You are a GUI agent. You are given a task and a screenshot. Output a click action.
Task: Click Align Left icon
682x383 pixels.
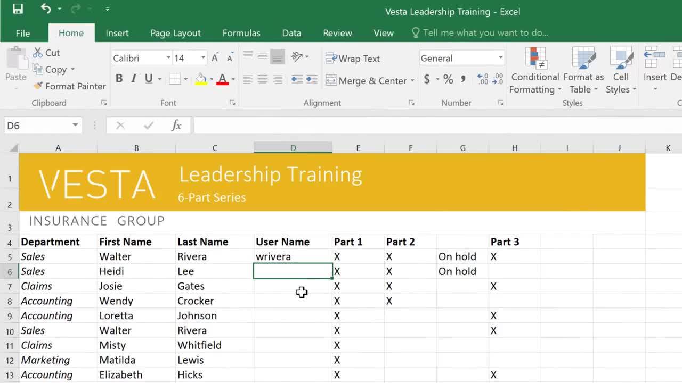pos(248,79)
